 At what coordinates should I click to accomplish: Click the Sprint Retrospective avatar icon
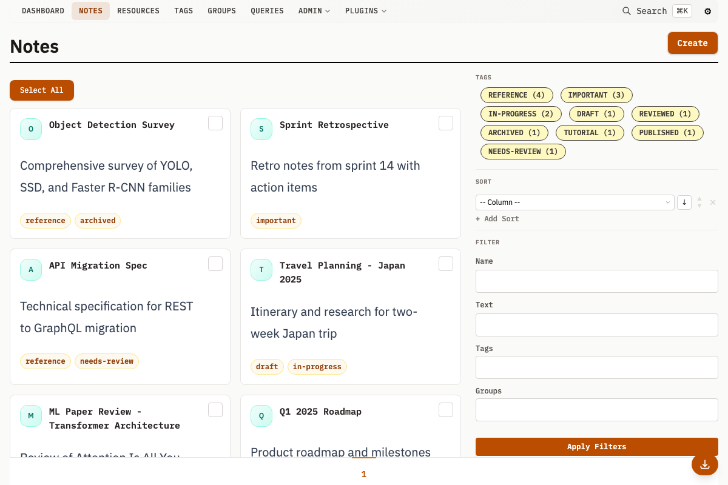click(261, 129)
